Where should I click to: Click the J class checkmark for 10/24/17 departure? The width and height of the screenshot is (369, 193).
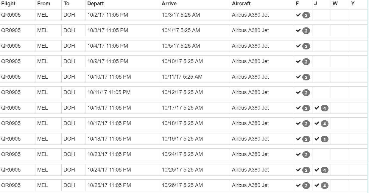click(x=317, y=169)
